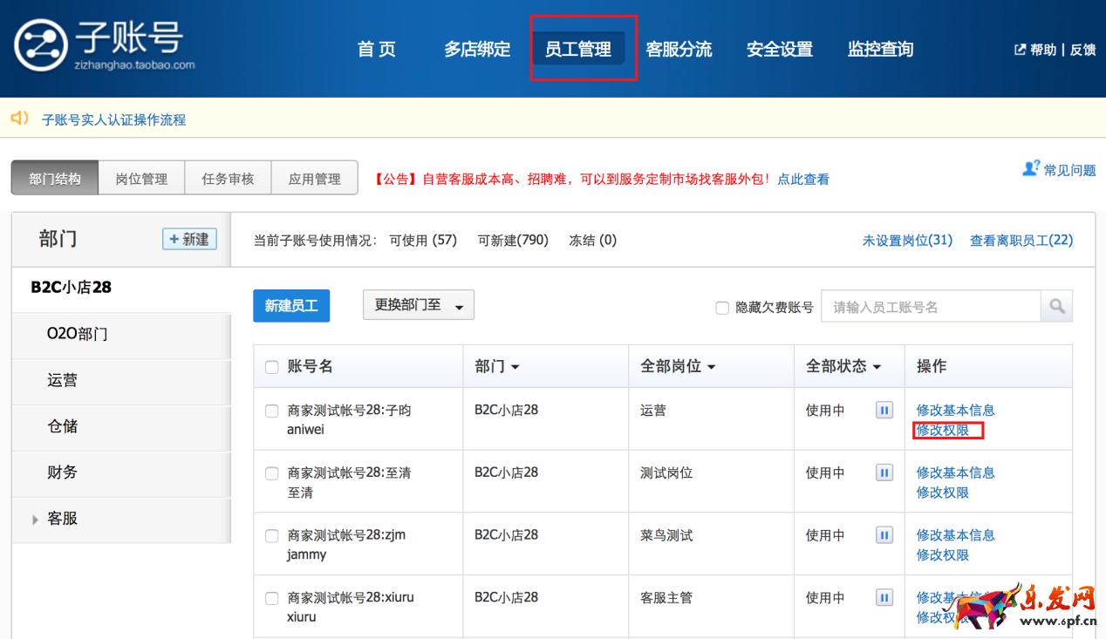Click the 帮助 link
This screenshot has width=1106, height=639.
[x=1043, y=50]
